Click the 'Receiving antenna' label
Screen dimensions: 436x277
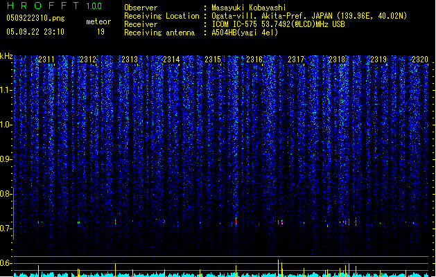159,33
